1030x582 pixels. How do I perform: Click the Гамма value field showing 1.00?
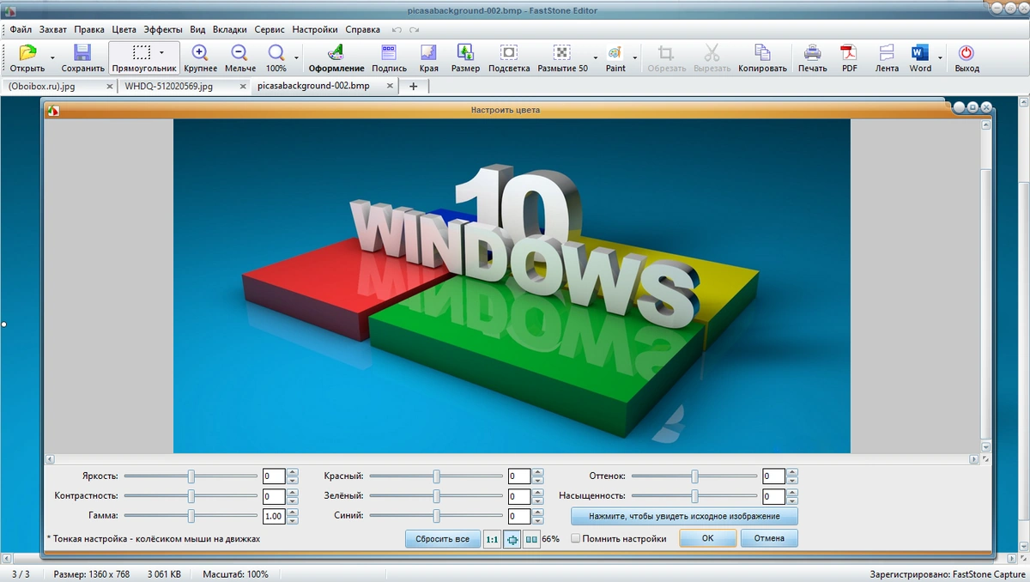[x=274, y=517]
